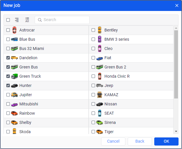Click the show All units icon
Viewport: 182px width, 149px height.
(27, 20)
